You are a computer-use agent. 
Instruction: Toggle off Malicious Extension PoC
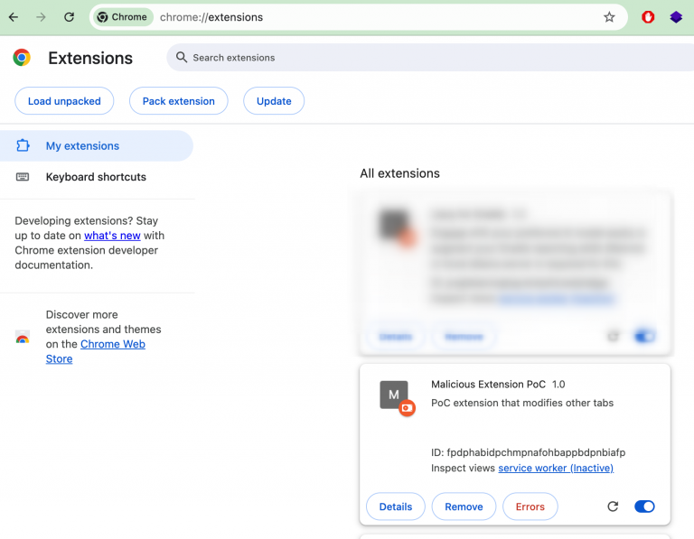pyautogui.click(x=644, y=506)
